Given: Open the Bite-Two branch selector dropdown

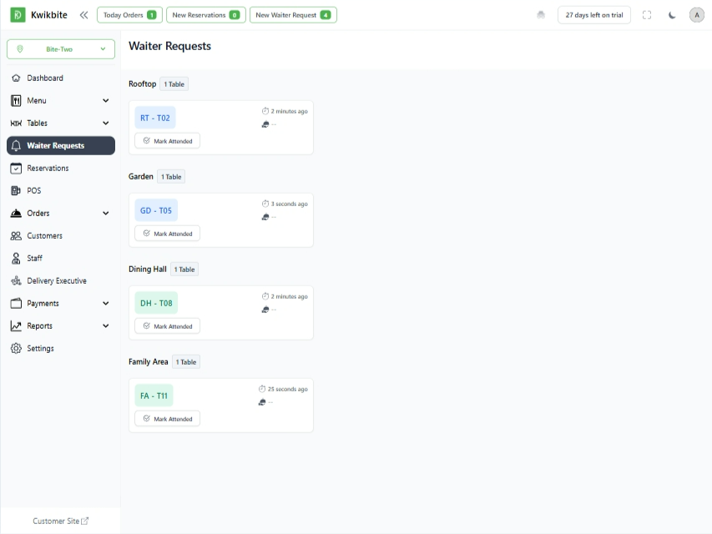Looking at the screenshot, I should click(x=60, y=49).
